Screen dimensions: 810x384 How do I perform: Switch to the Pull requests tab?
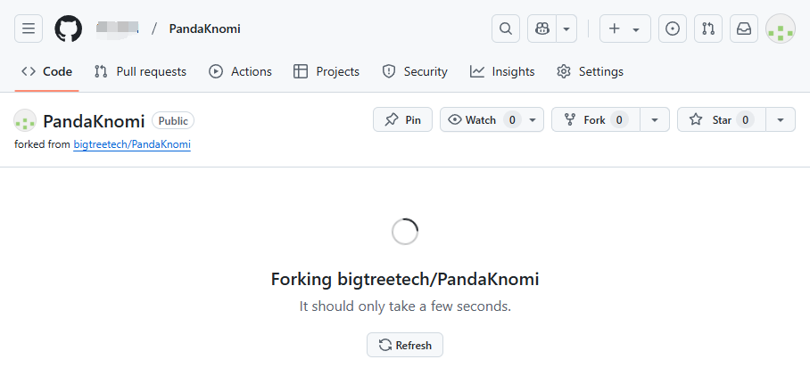click(x=141, y=71)
